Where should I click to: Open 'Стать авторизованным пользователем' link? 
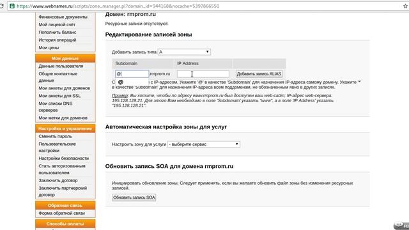pos(62,169)
